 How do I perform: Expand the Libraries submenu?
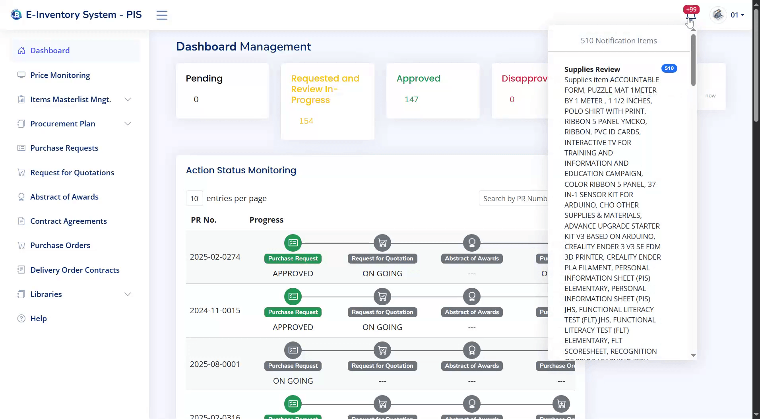coord(128,294)
